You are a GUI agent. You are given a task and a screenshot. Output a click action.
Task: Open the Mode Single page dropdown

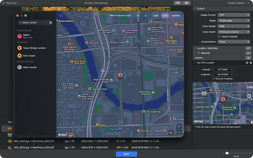pos(234,20)
